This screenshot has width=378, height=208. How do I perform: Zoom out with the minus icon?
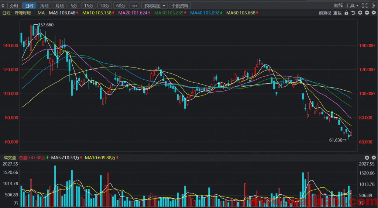point(367,13)
